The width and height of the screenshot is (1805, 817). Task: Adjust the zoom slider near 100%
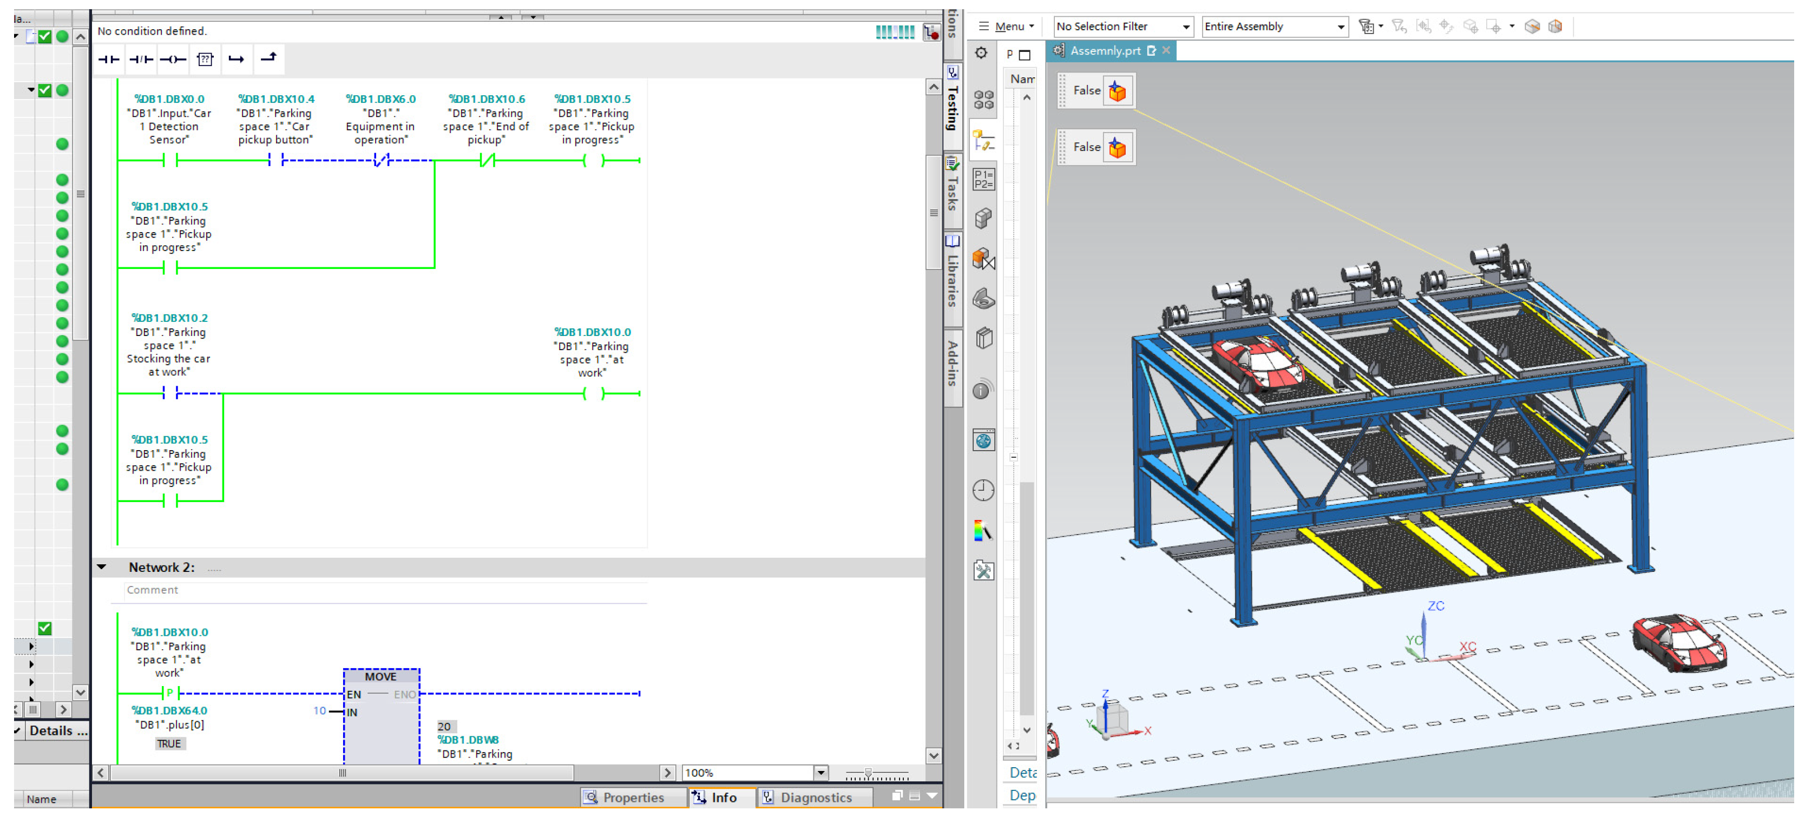click(868, 773)
